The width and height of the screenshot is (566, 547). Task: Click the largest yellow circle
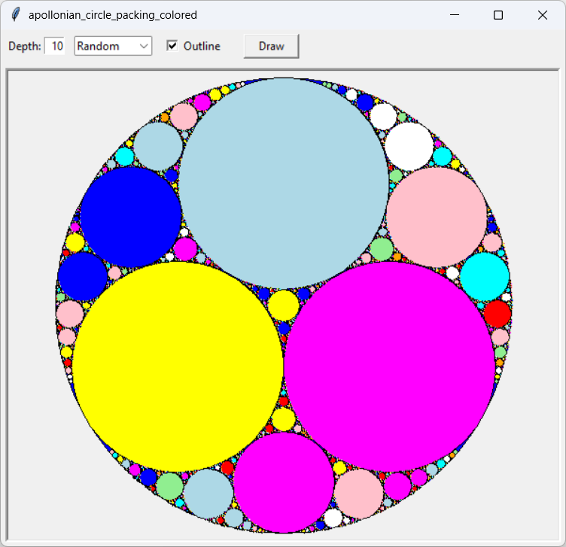pyautogui.click(x=178, y=367)
